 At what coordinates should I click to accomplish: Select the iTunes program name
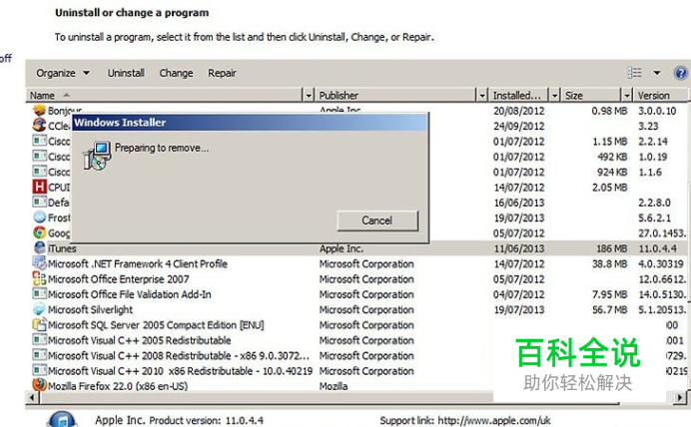(62, 248)
